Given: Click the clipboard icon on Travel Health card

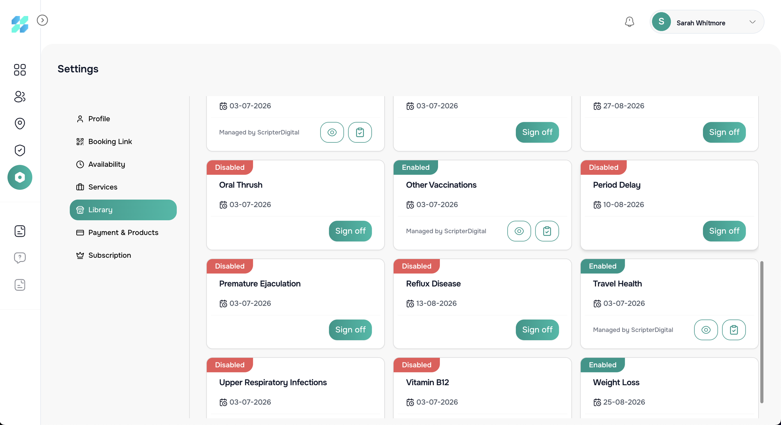Looking at the screenshot, I should coord(734,330).
